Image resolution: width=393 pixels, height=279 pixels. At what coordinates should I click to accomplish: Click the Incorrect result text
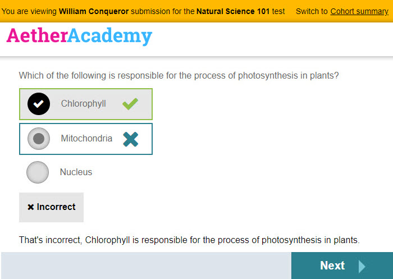point(56,207)
